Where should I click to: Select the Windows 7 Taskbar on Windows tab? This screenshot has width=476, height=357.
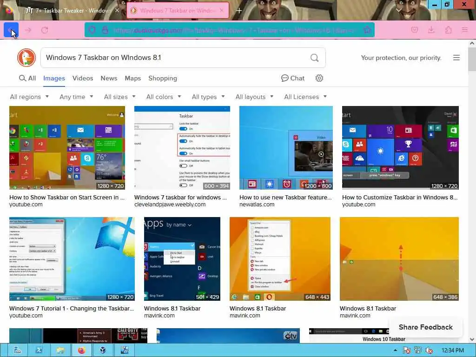click(178, 11)
